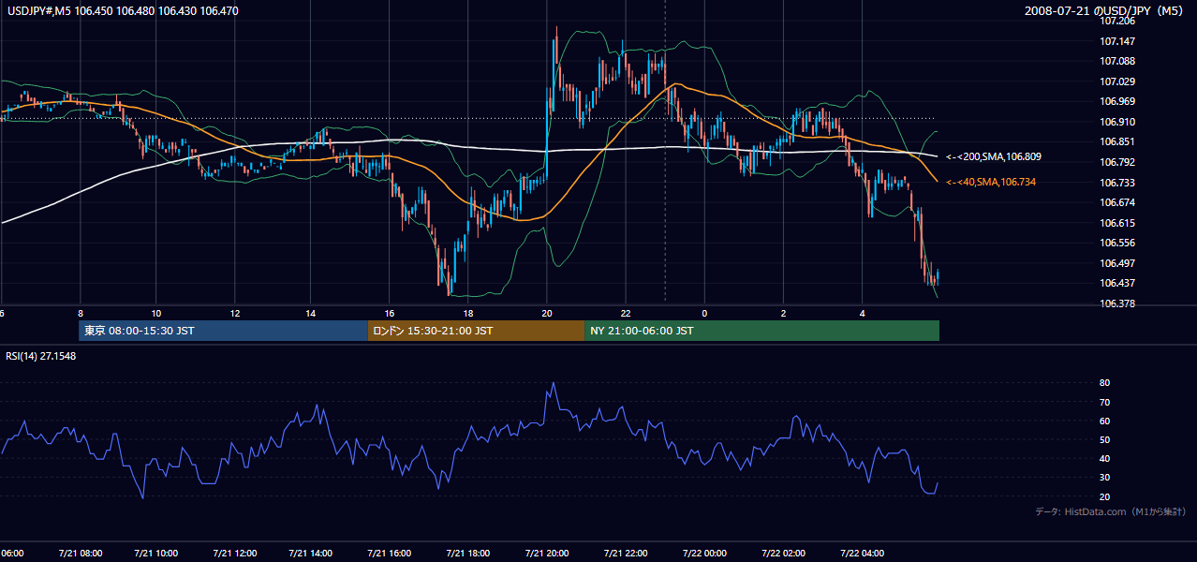Screen dimensions: 1197x562
Task: Click hour label 8 under the price chart
Action: tap(81, 314)
